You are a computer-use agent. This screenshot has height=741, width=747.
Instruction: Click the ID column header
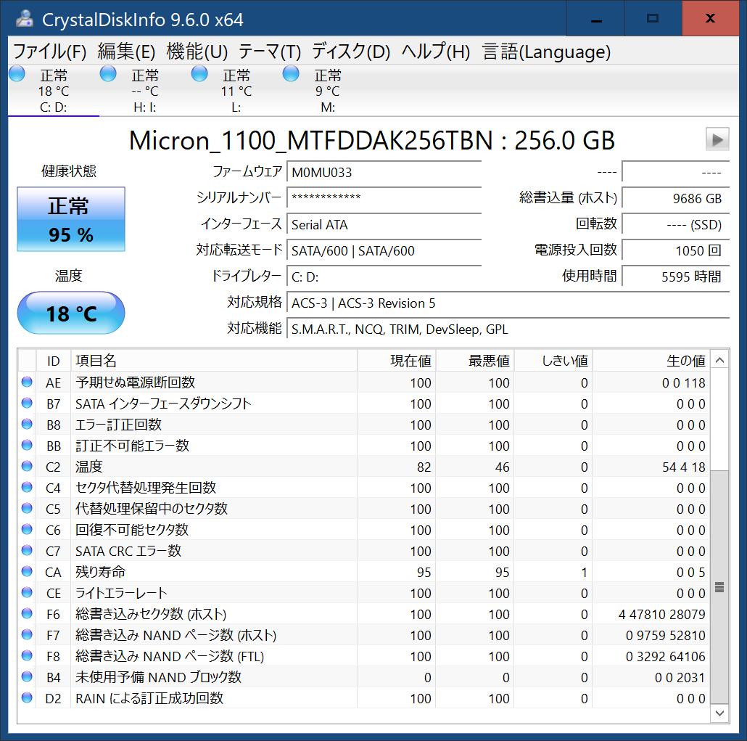pos(54,361)
